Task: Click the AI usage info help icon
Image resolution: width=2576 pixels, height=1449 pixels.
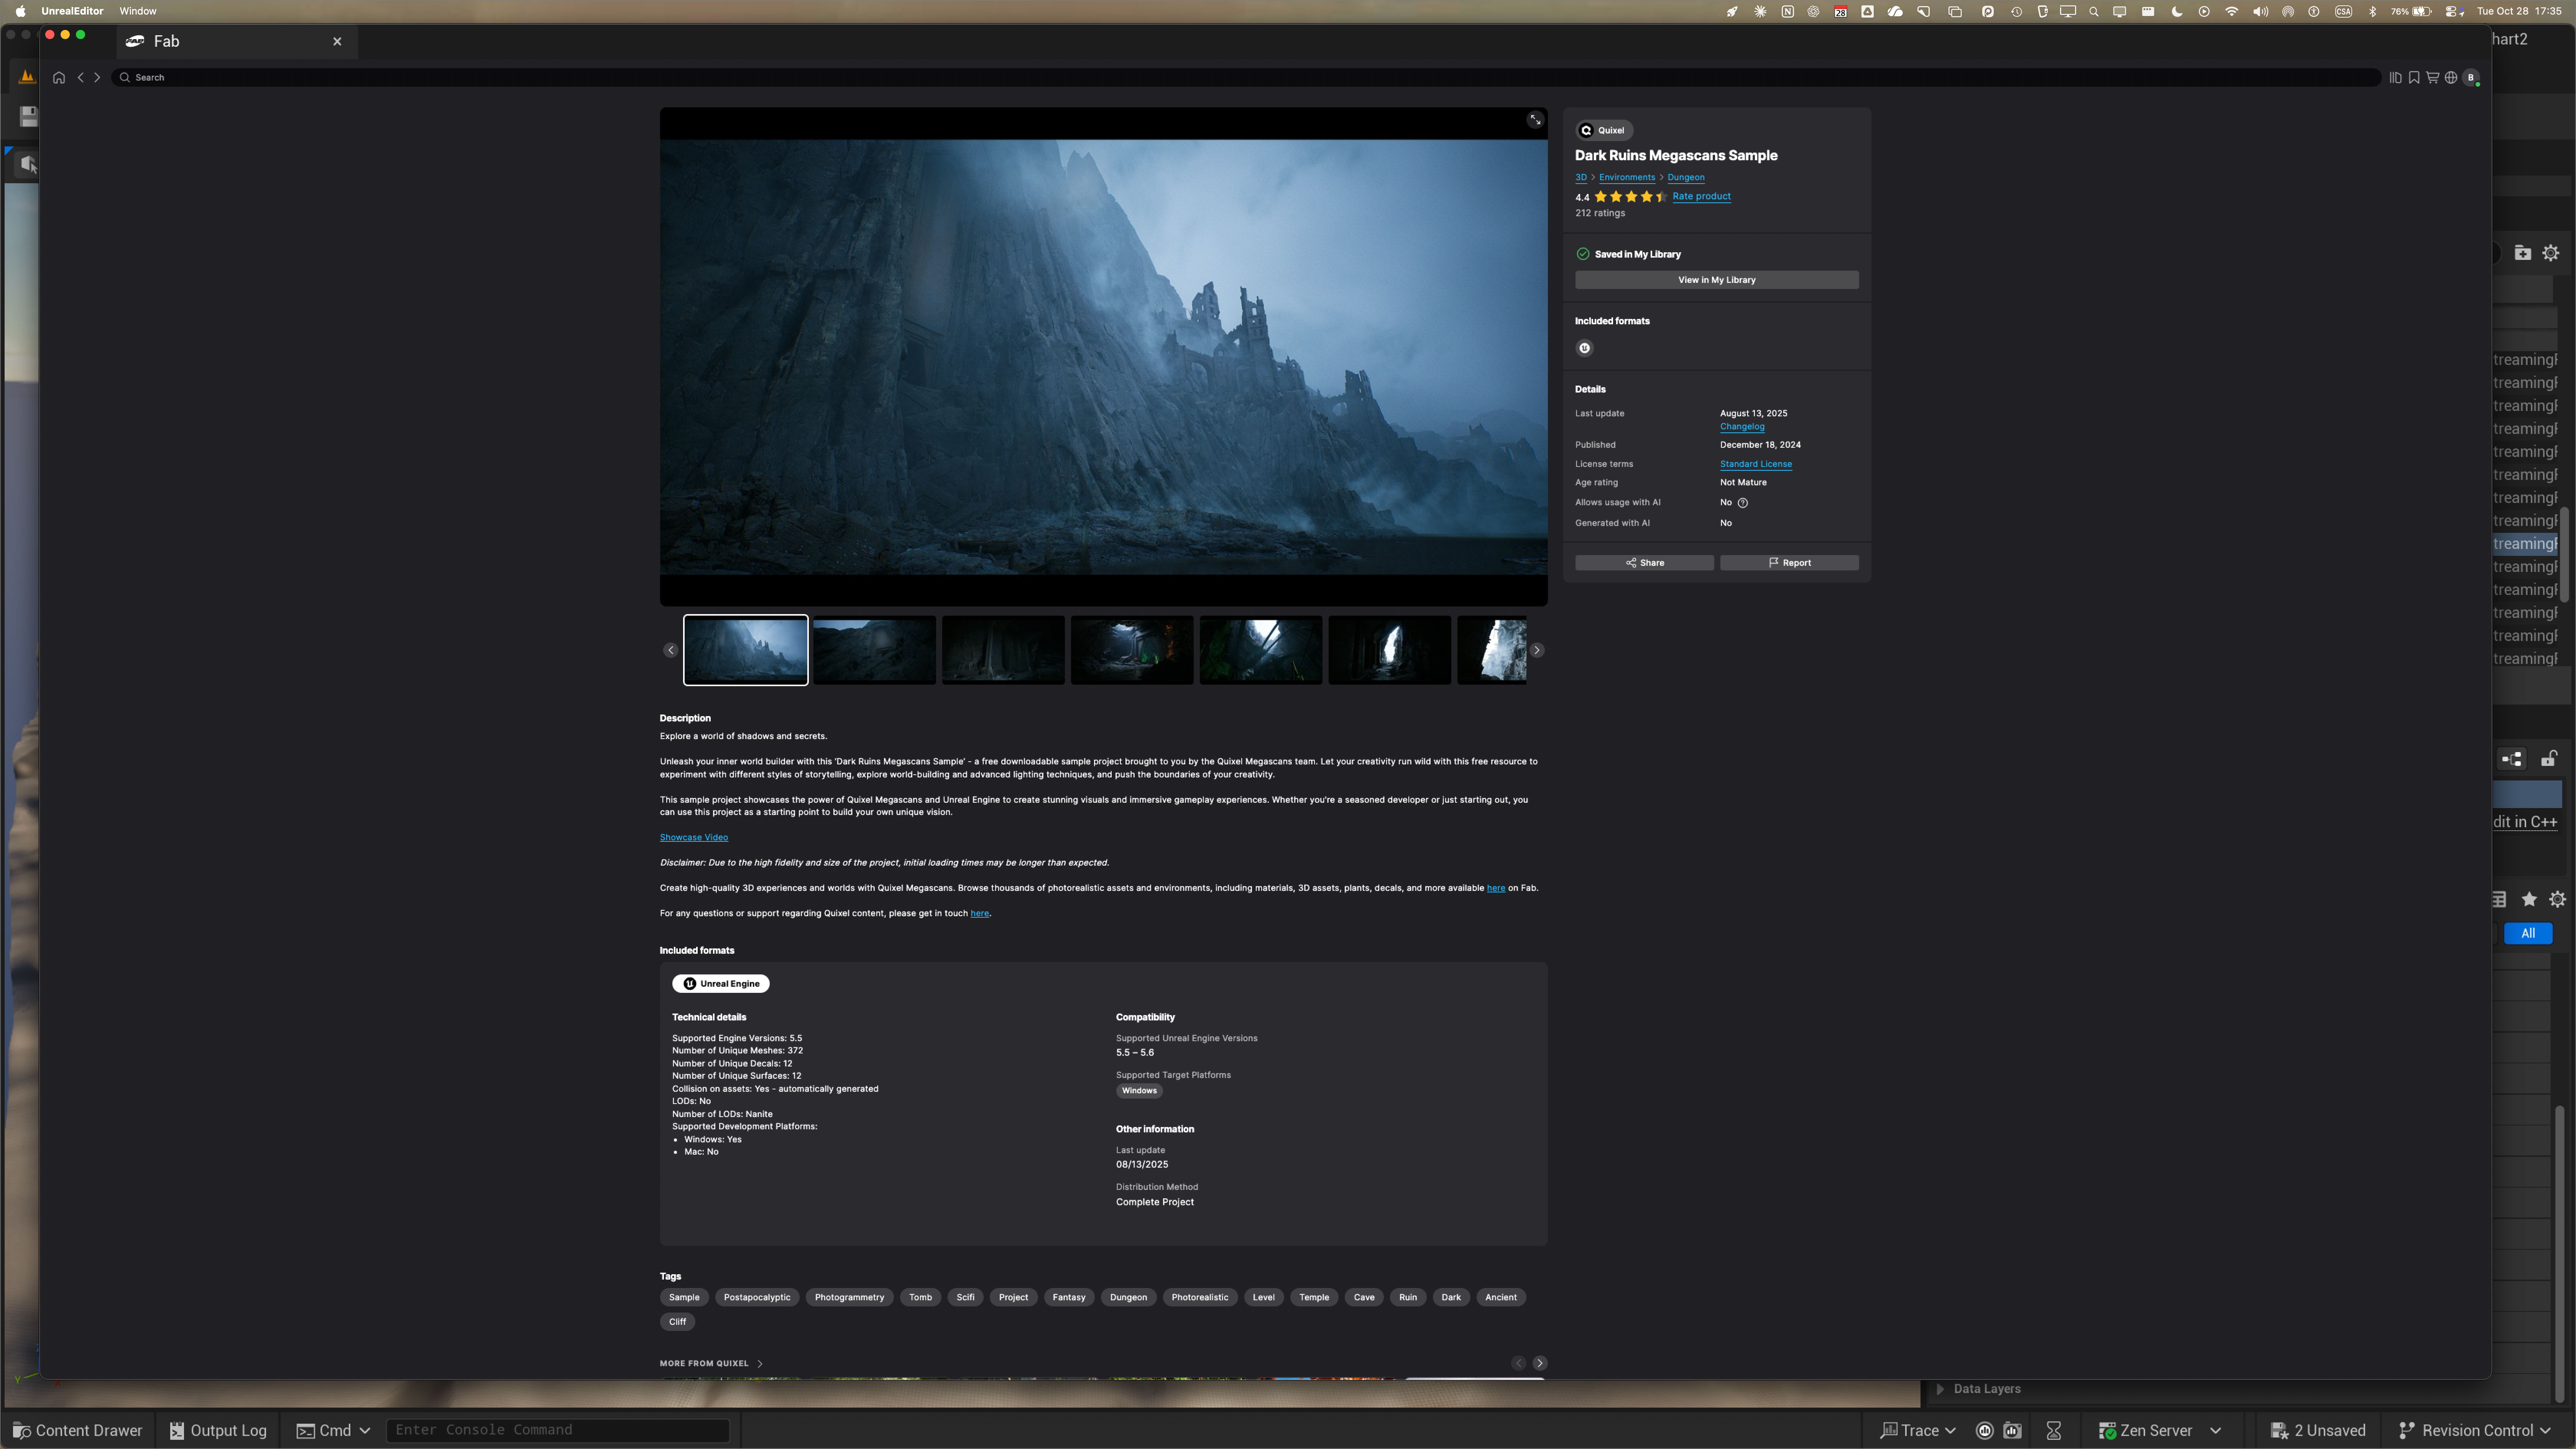Action: click(x=1743, y=503)
